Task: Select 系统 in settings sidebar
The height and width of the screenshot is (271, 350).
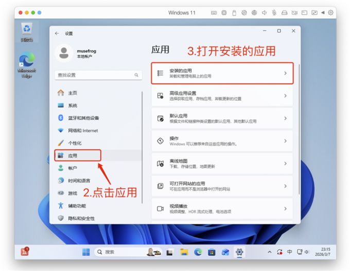Action: pyautogui.click(x=98, y=105)
